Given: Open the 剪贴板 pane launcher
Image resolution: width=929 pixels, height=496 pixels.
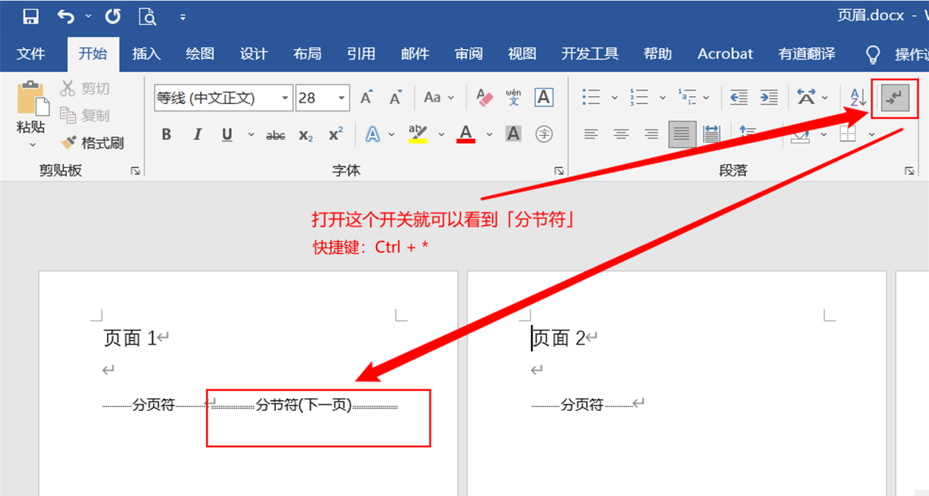Looking at the screenshot, I should (x=135, y=171).
